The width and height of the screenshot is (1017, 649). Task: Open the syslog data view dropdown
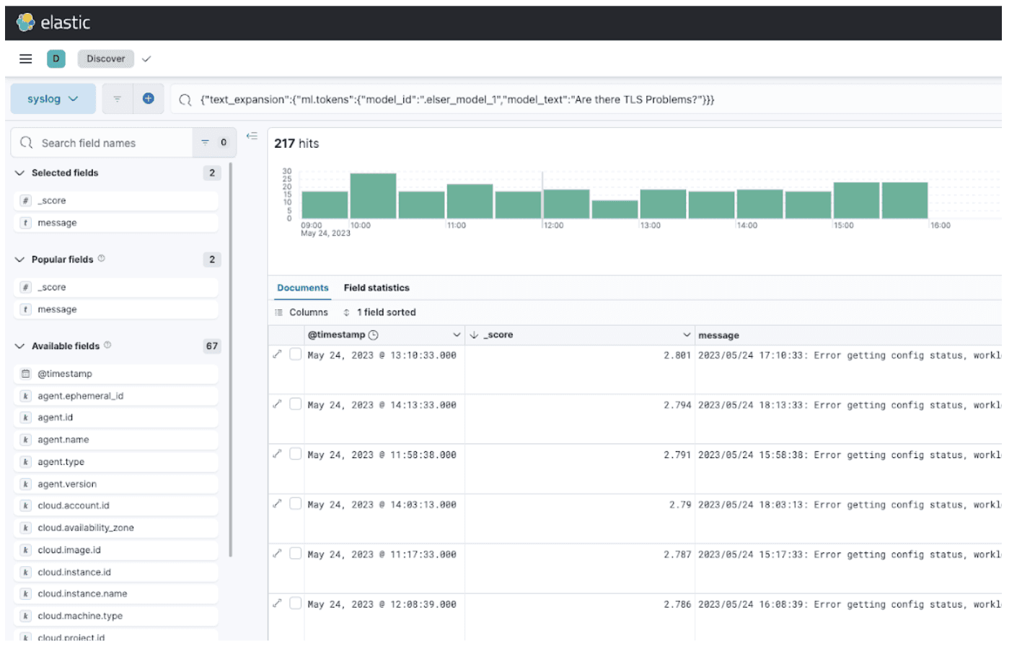point(53,99)
